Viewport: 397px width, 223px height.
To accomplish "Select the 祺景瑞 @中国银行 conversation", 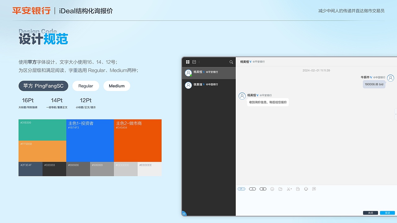I will click(x=208, y=85).
